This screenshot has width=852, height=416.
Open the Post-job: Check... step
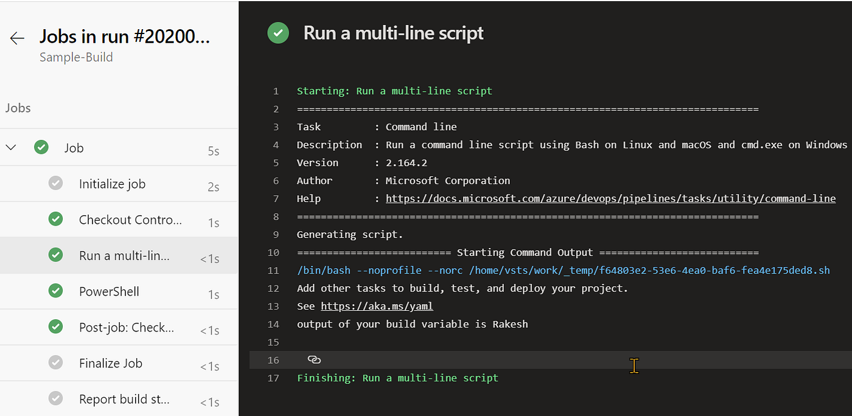(119, 327)
